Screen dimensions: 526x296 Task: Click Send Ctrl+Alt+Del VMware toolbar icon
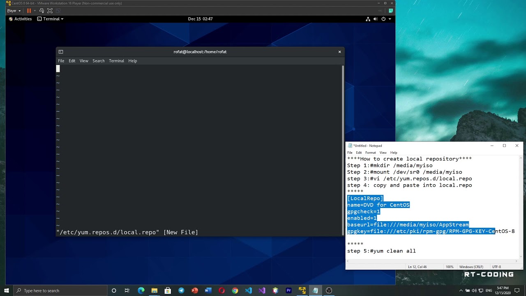click(42, 11)
